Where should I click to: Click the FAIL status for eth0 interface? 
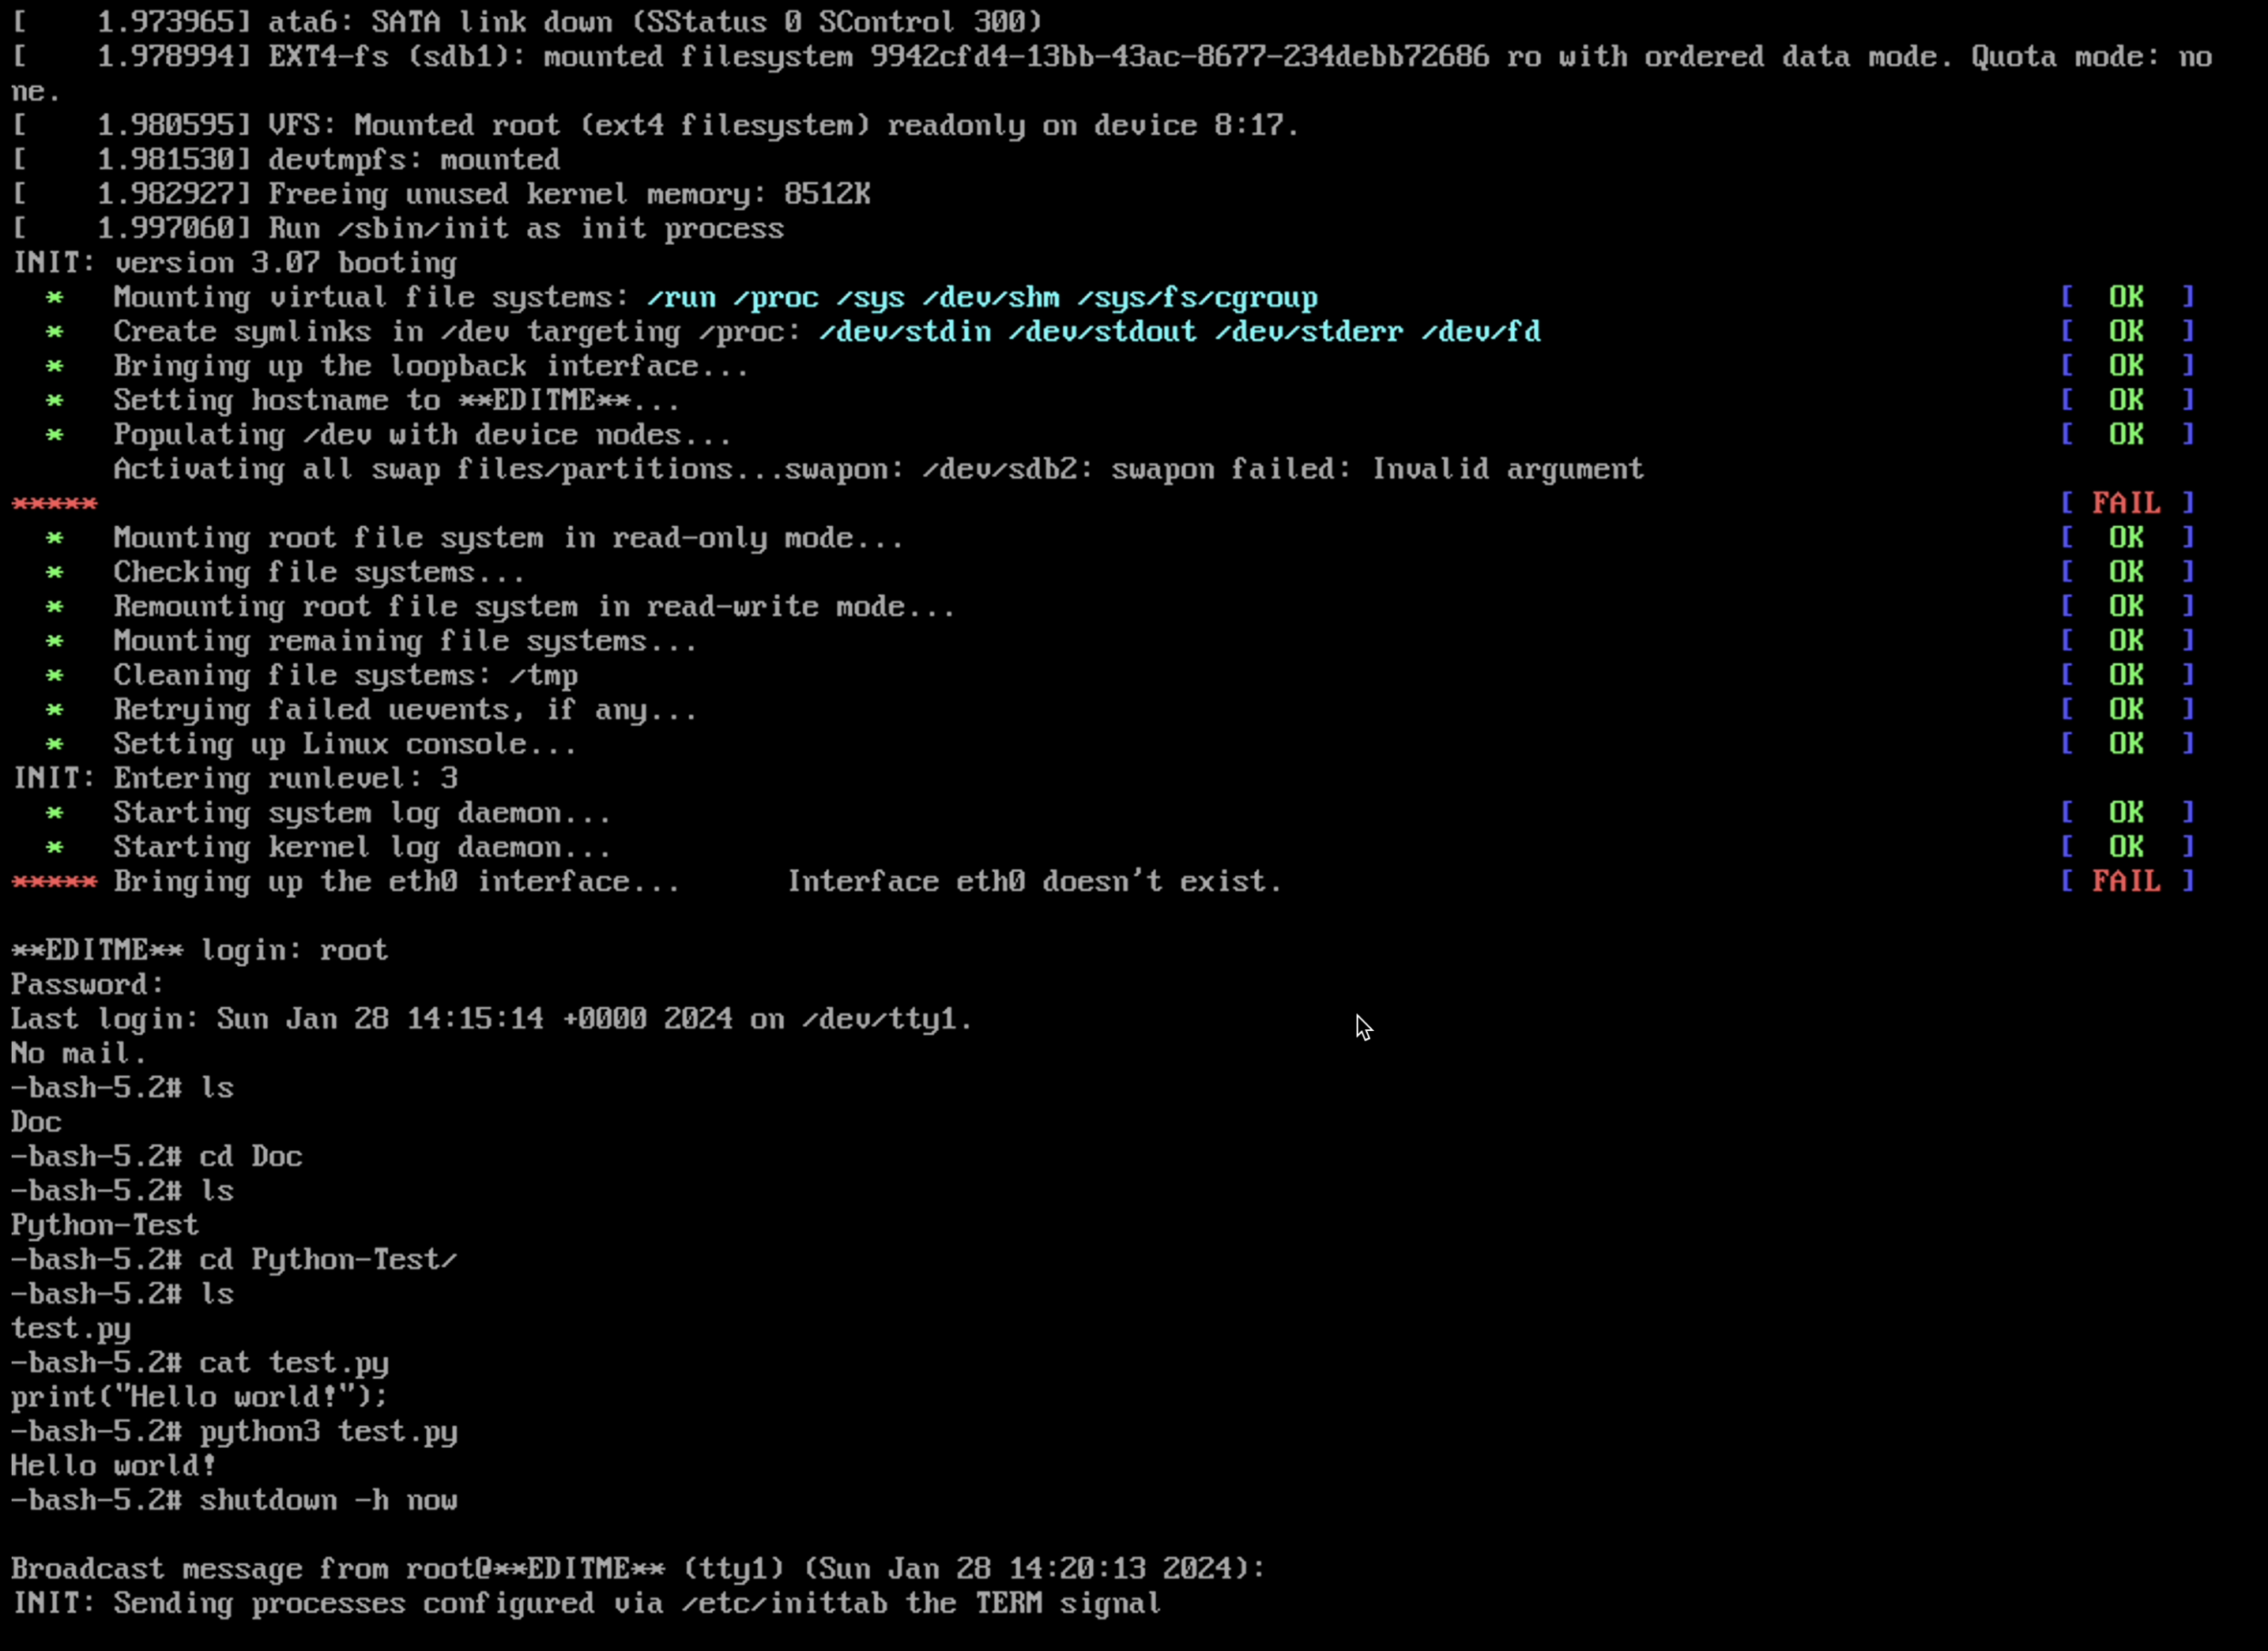pyautogui.click(x=2126, y=882)
